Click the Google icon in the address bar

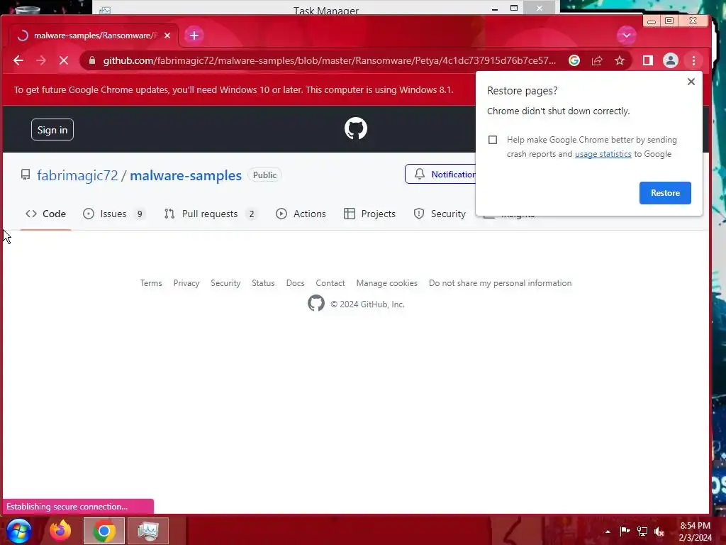point(574,60)
